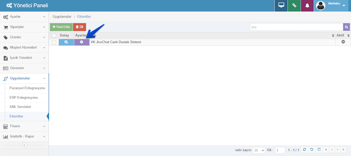Open the satır sayısı 25 dropdown
Image resolution: width=351 pixels, height=156 pixels.
[x=259, y=150]
